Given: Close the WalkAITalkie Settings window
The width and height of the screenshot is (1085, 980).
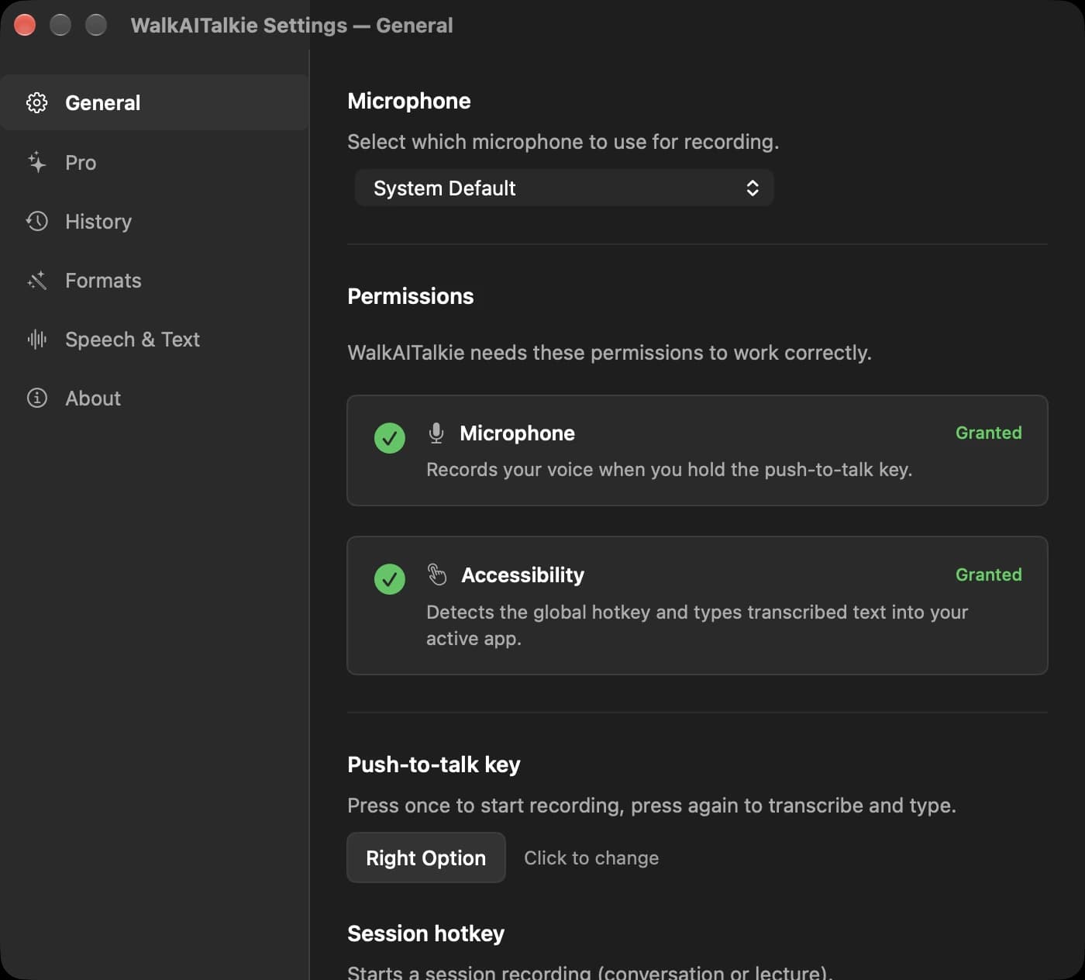Looking at the screenshot, I should point(25,25).
